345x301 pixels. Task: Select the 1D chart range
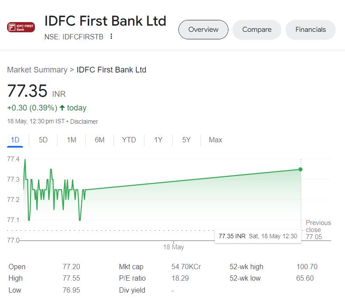(15, 140)
